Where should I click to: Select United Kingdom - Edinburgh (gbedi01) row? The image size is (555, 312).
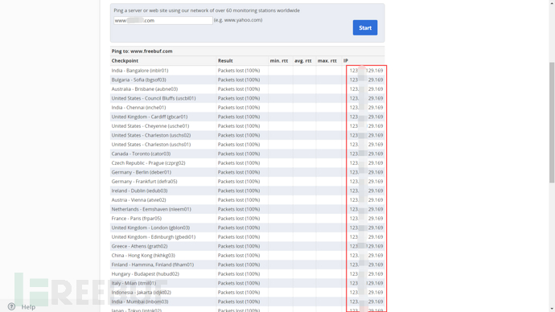[247, 237]
